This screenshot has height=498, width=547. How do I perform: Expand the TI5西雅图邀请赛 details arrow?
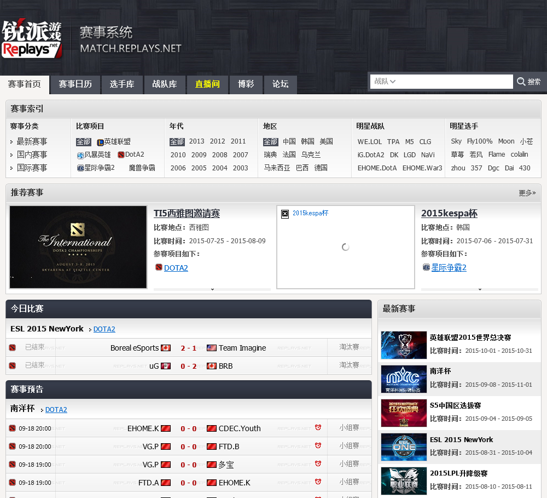[212, 289]
